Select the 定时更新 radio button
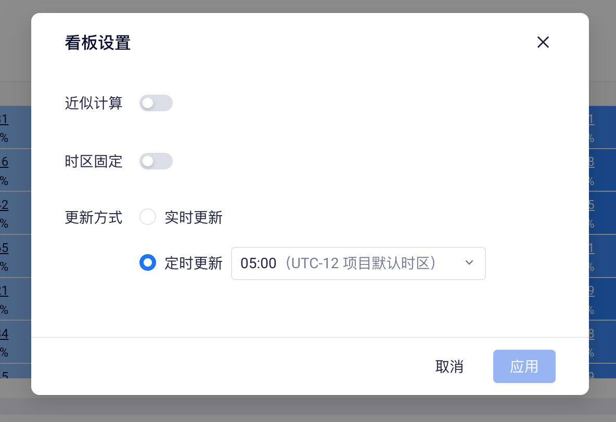The height and width of the screenshot is (422, 616). coord(148,263)
